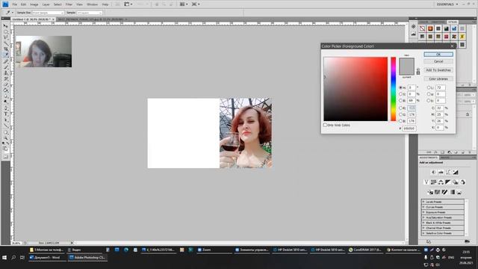The image size is (478, 269).
Task: Click the Exposure adjustment icon
Action: (456, 173)
